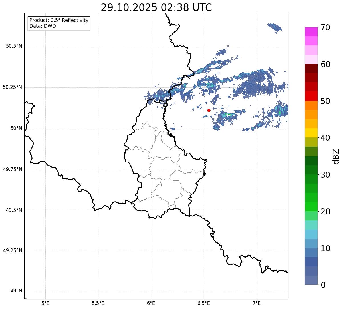
Task: Click the 'Product: 0.5° Reflectivity' legend line
Action: 59,21
